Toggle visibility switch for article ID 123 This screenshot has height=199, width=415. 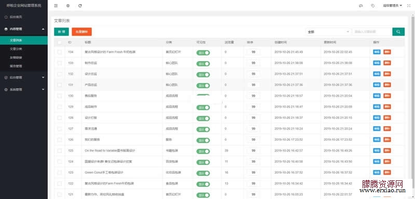pyautogui.click(x=203, y=173)
